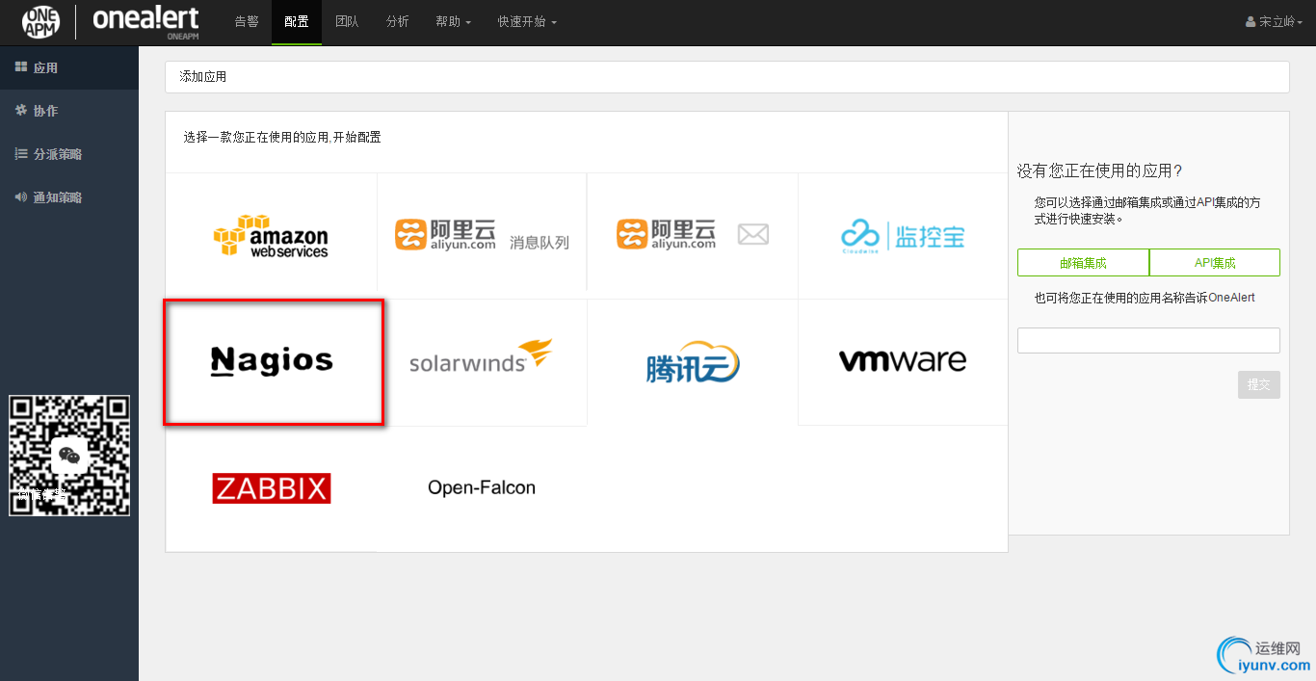1316x681 pixels.
Task: Switch to the 配置 configuration tab
Action: 297,21
